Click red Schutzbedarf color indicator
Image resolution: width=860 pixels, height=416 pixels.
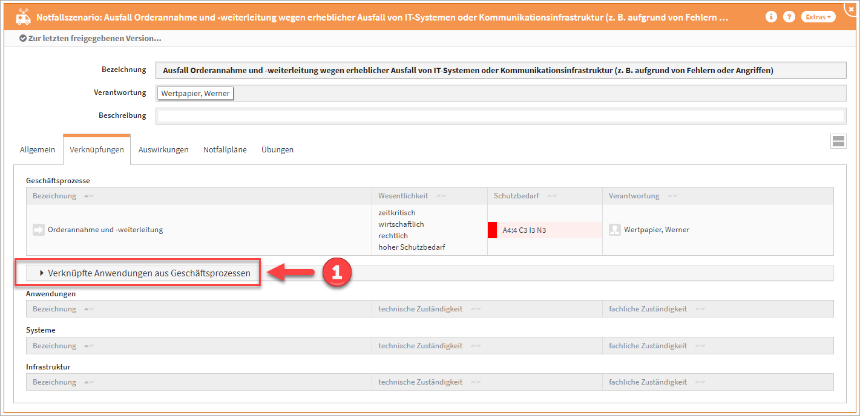492,230
